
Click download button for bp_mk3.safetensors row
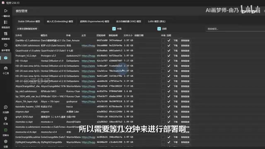tap(176, 91)
